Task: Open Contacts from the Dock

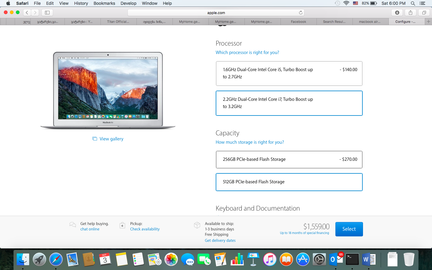Action: tap(89, 259)
